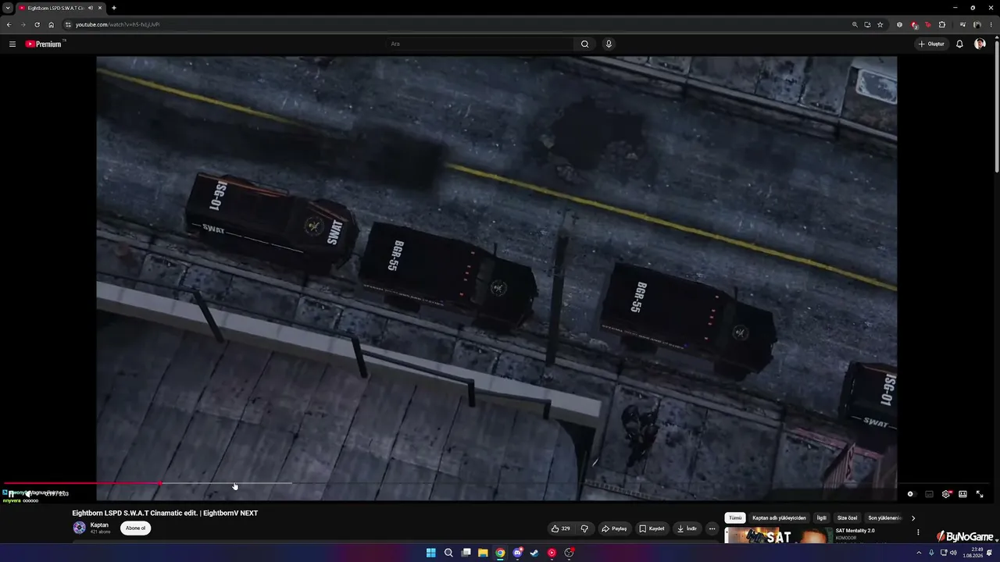Save video with Kaydet button
The width and height of the screenshot is (1000, 562).
point(652,528)
